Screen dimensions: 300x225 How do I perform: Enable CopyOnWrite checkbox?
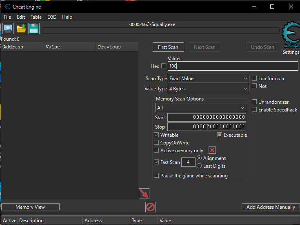156,143
